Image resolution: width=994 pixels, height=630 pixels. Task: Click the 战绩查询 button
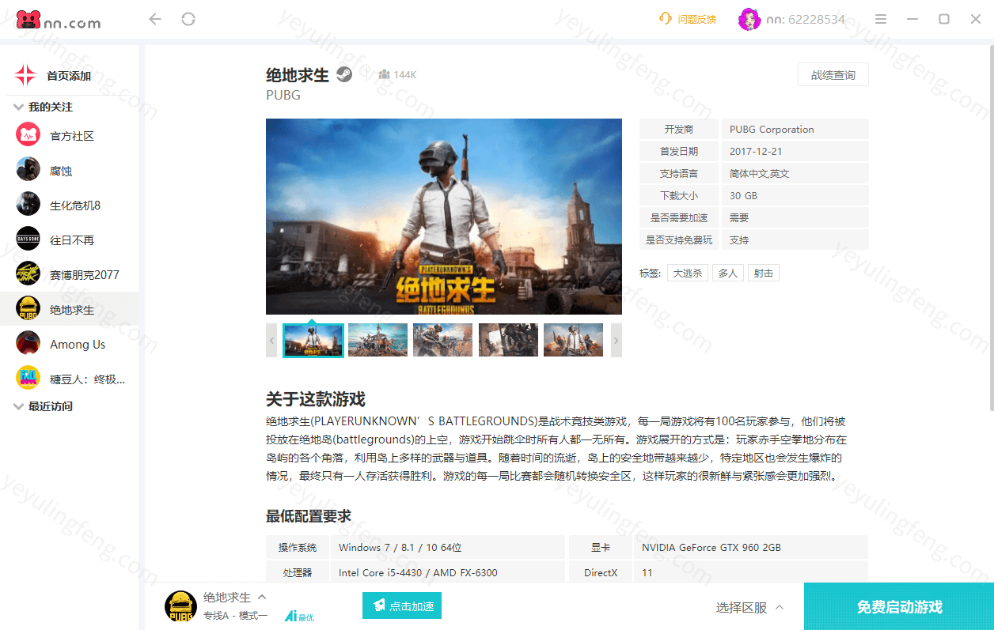click(x=833, y=75)
